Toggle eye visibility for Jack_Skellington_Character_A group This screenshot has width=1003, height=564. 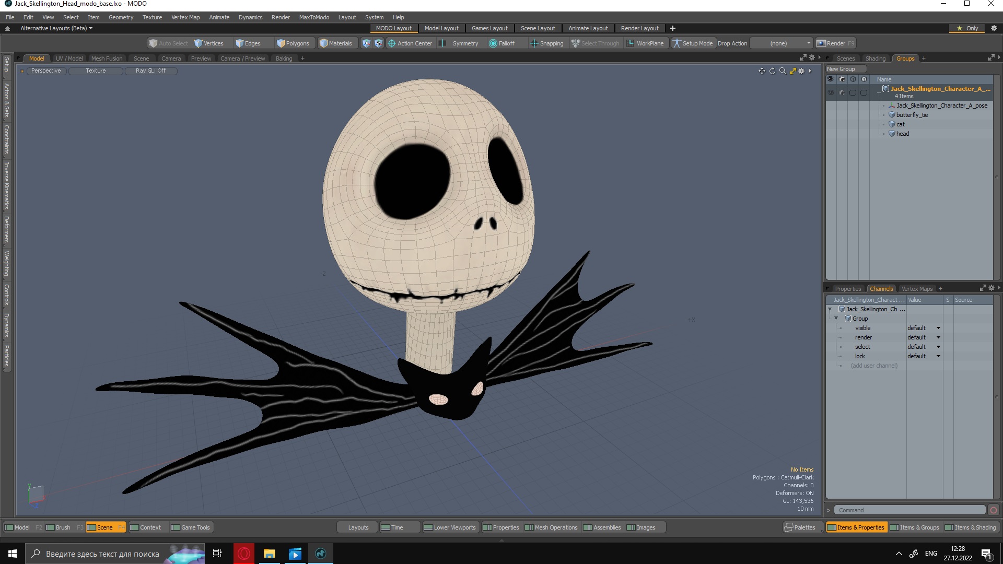pyautogui.click(x=831, y=92)
